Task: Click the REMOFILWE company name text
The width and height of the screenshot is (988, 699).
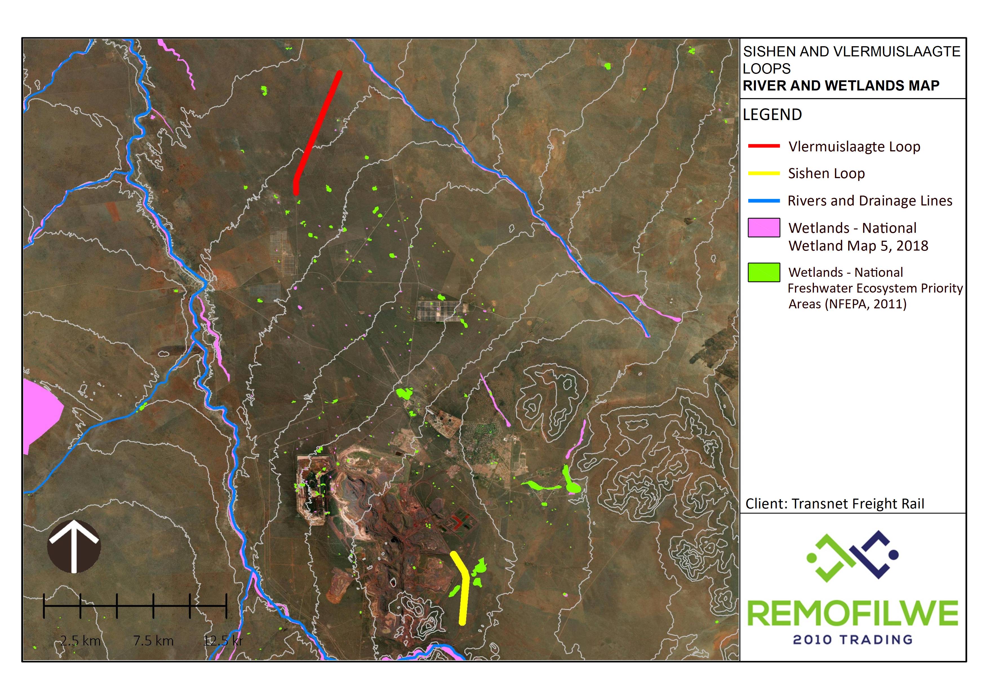Action: [x=852, y=613]
